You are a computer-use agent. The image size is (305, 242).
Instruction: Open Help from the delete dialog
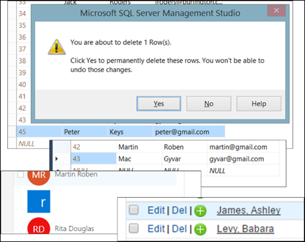[x=259, y=103]
